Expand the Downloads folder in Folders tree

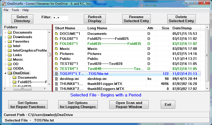point(5,37)
